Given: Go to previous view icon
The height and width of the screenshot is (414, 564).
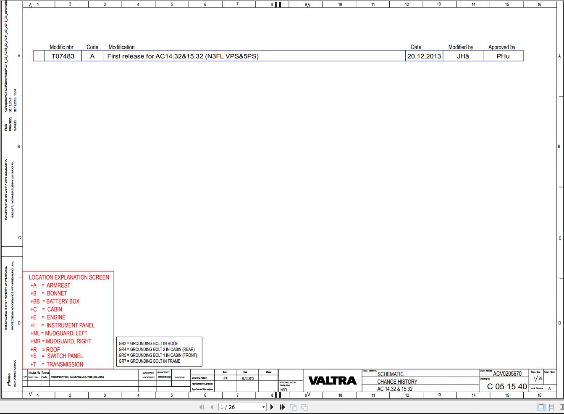Looking at the screenshot, I should pos(294,407).
